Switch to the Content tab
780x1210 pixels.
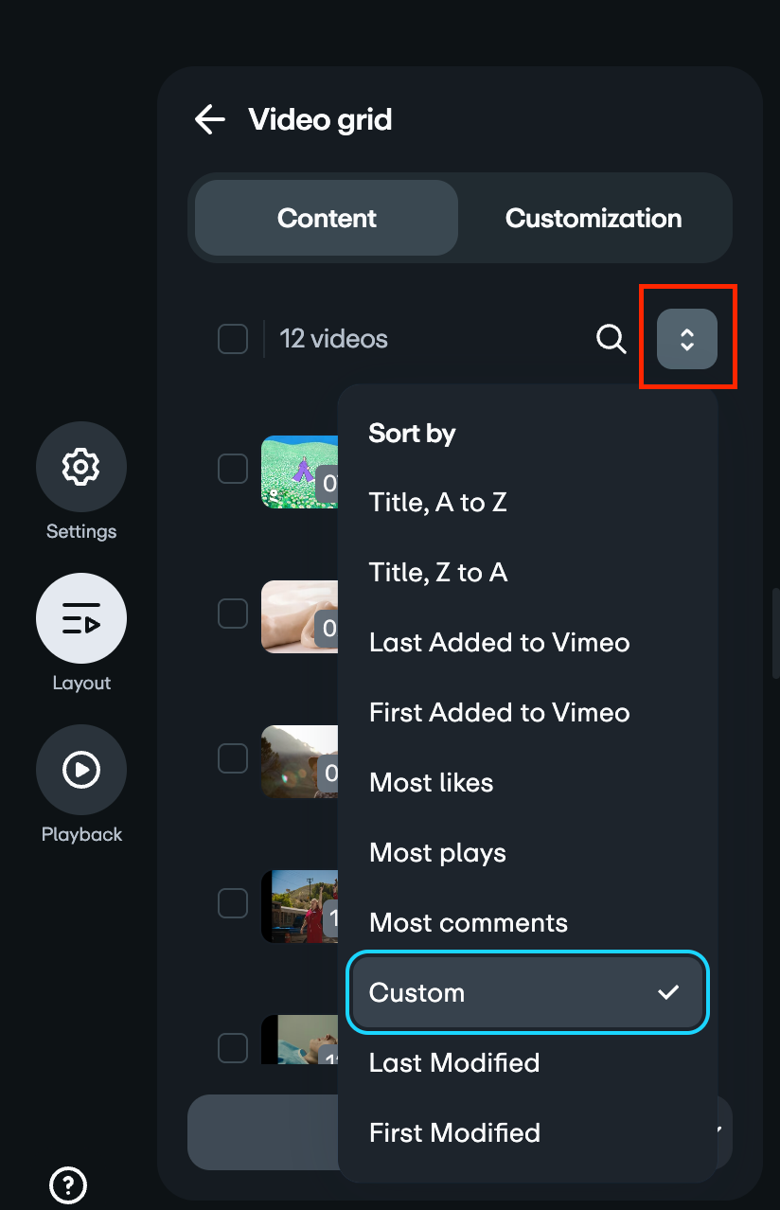[327, 218]
